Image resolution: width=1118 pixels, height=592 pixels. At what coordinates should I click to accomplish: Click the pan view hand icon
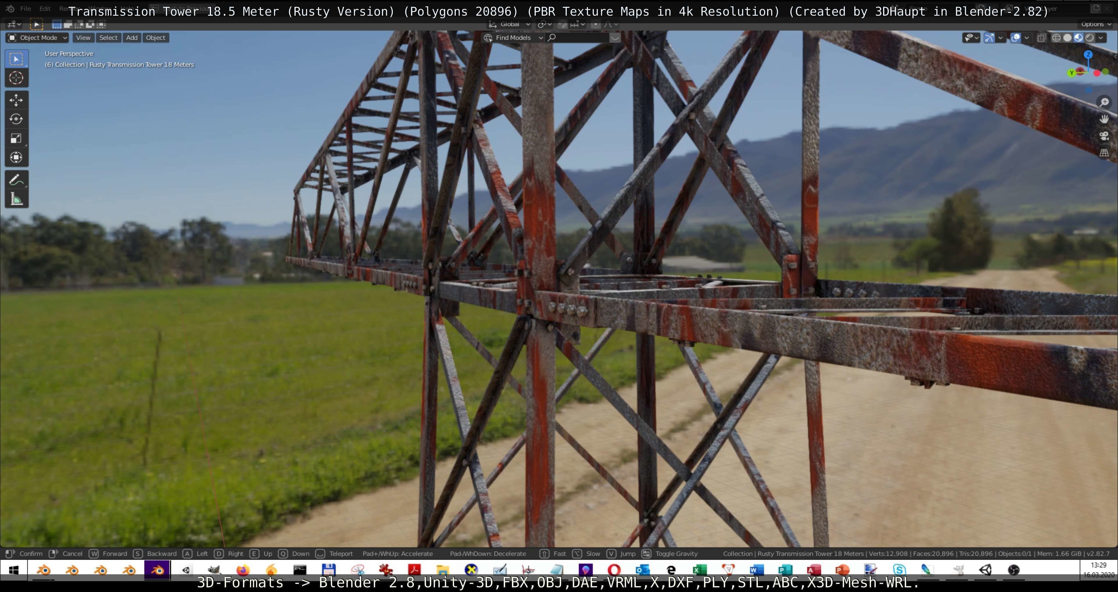[x=1104, y=119]
